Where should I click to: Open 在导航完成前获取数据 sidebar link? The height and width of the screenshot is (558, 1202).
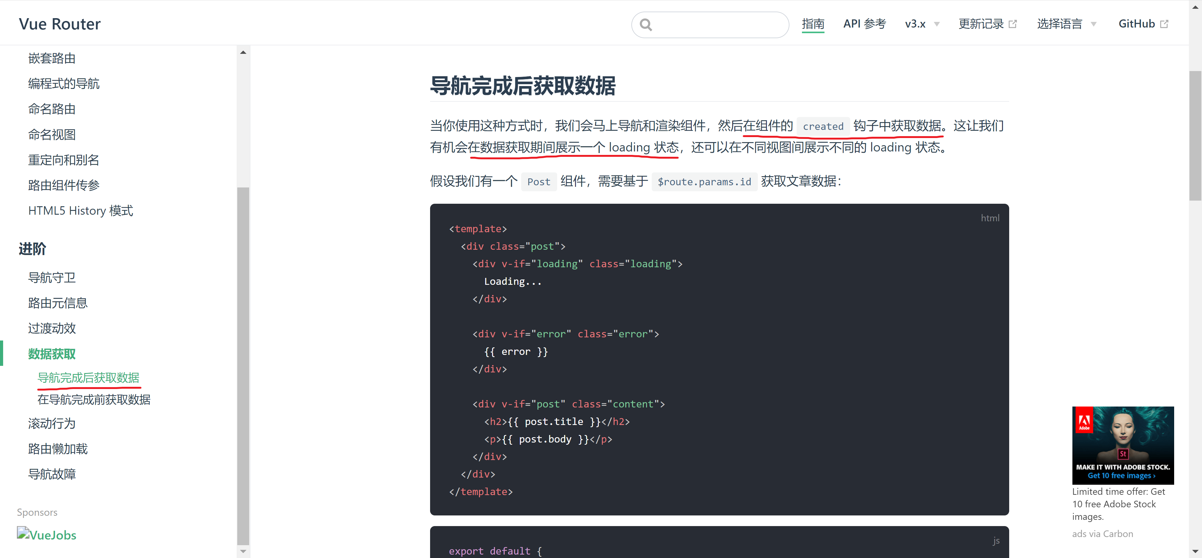[x=94, y=399]
